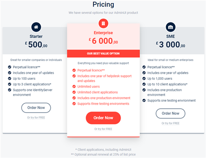Click the Our Best Value Option banner
Viewport: 206px width, 158px height.
tap(103, 53)
